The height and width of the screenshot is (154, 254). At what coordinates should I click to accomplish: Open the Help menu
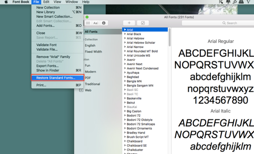(86, 2)
